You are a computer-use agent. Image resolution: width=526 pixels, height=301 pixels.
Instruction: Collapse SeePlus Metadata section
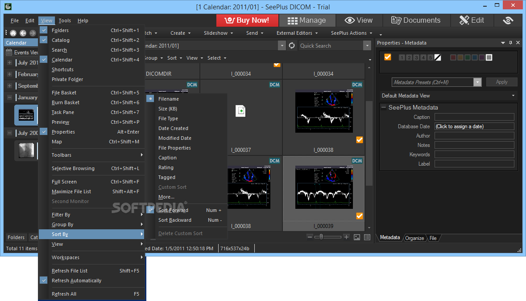(x=384, y=107)
